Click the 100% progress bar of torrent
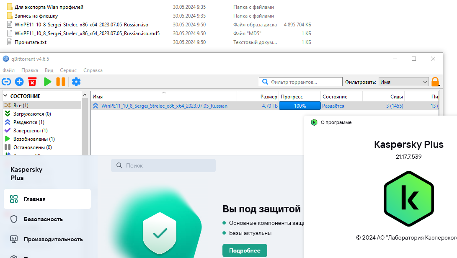The image size is (457, 258). coord(300,106)
